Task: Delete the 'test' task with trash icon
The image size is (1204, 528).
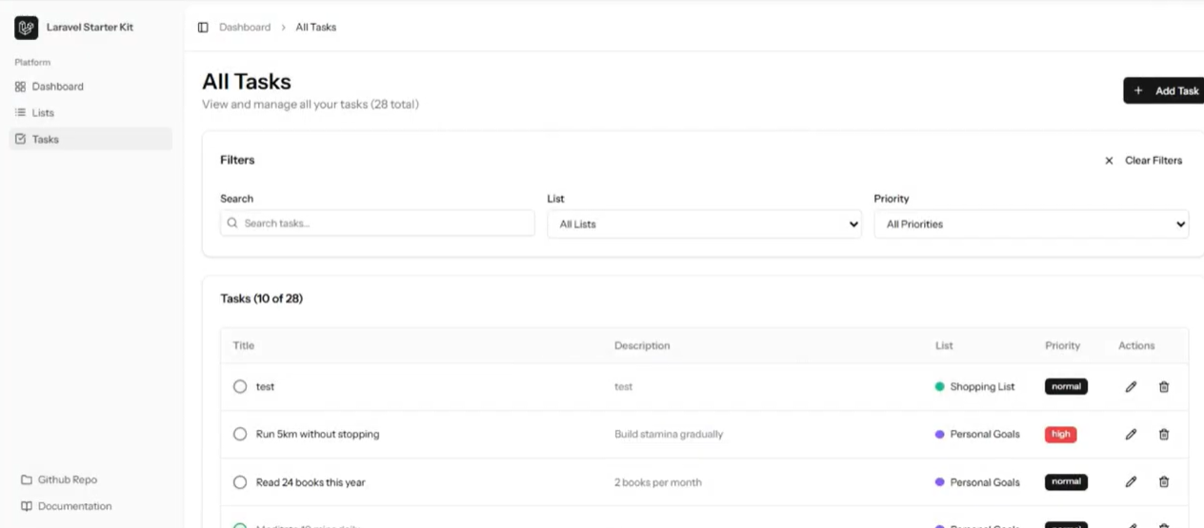Action: 1164,387
